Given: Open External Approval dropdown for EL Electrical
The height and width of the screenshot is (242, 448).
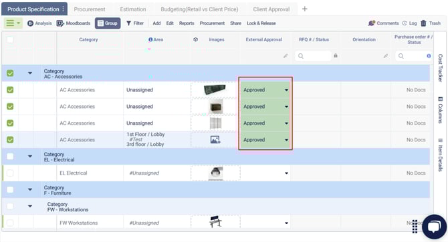Looking at the screenshot, I should tap(286, 173).
